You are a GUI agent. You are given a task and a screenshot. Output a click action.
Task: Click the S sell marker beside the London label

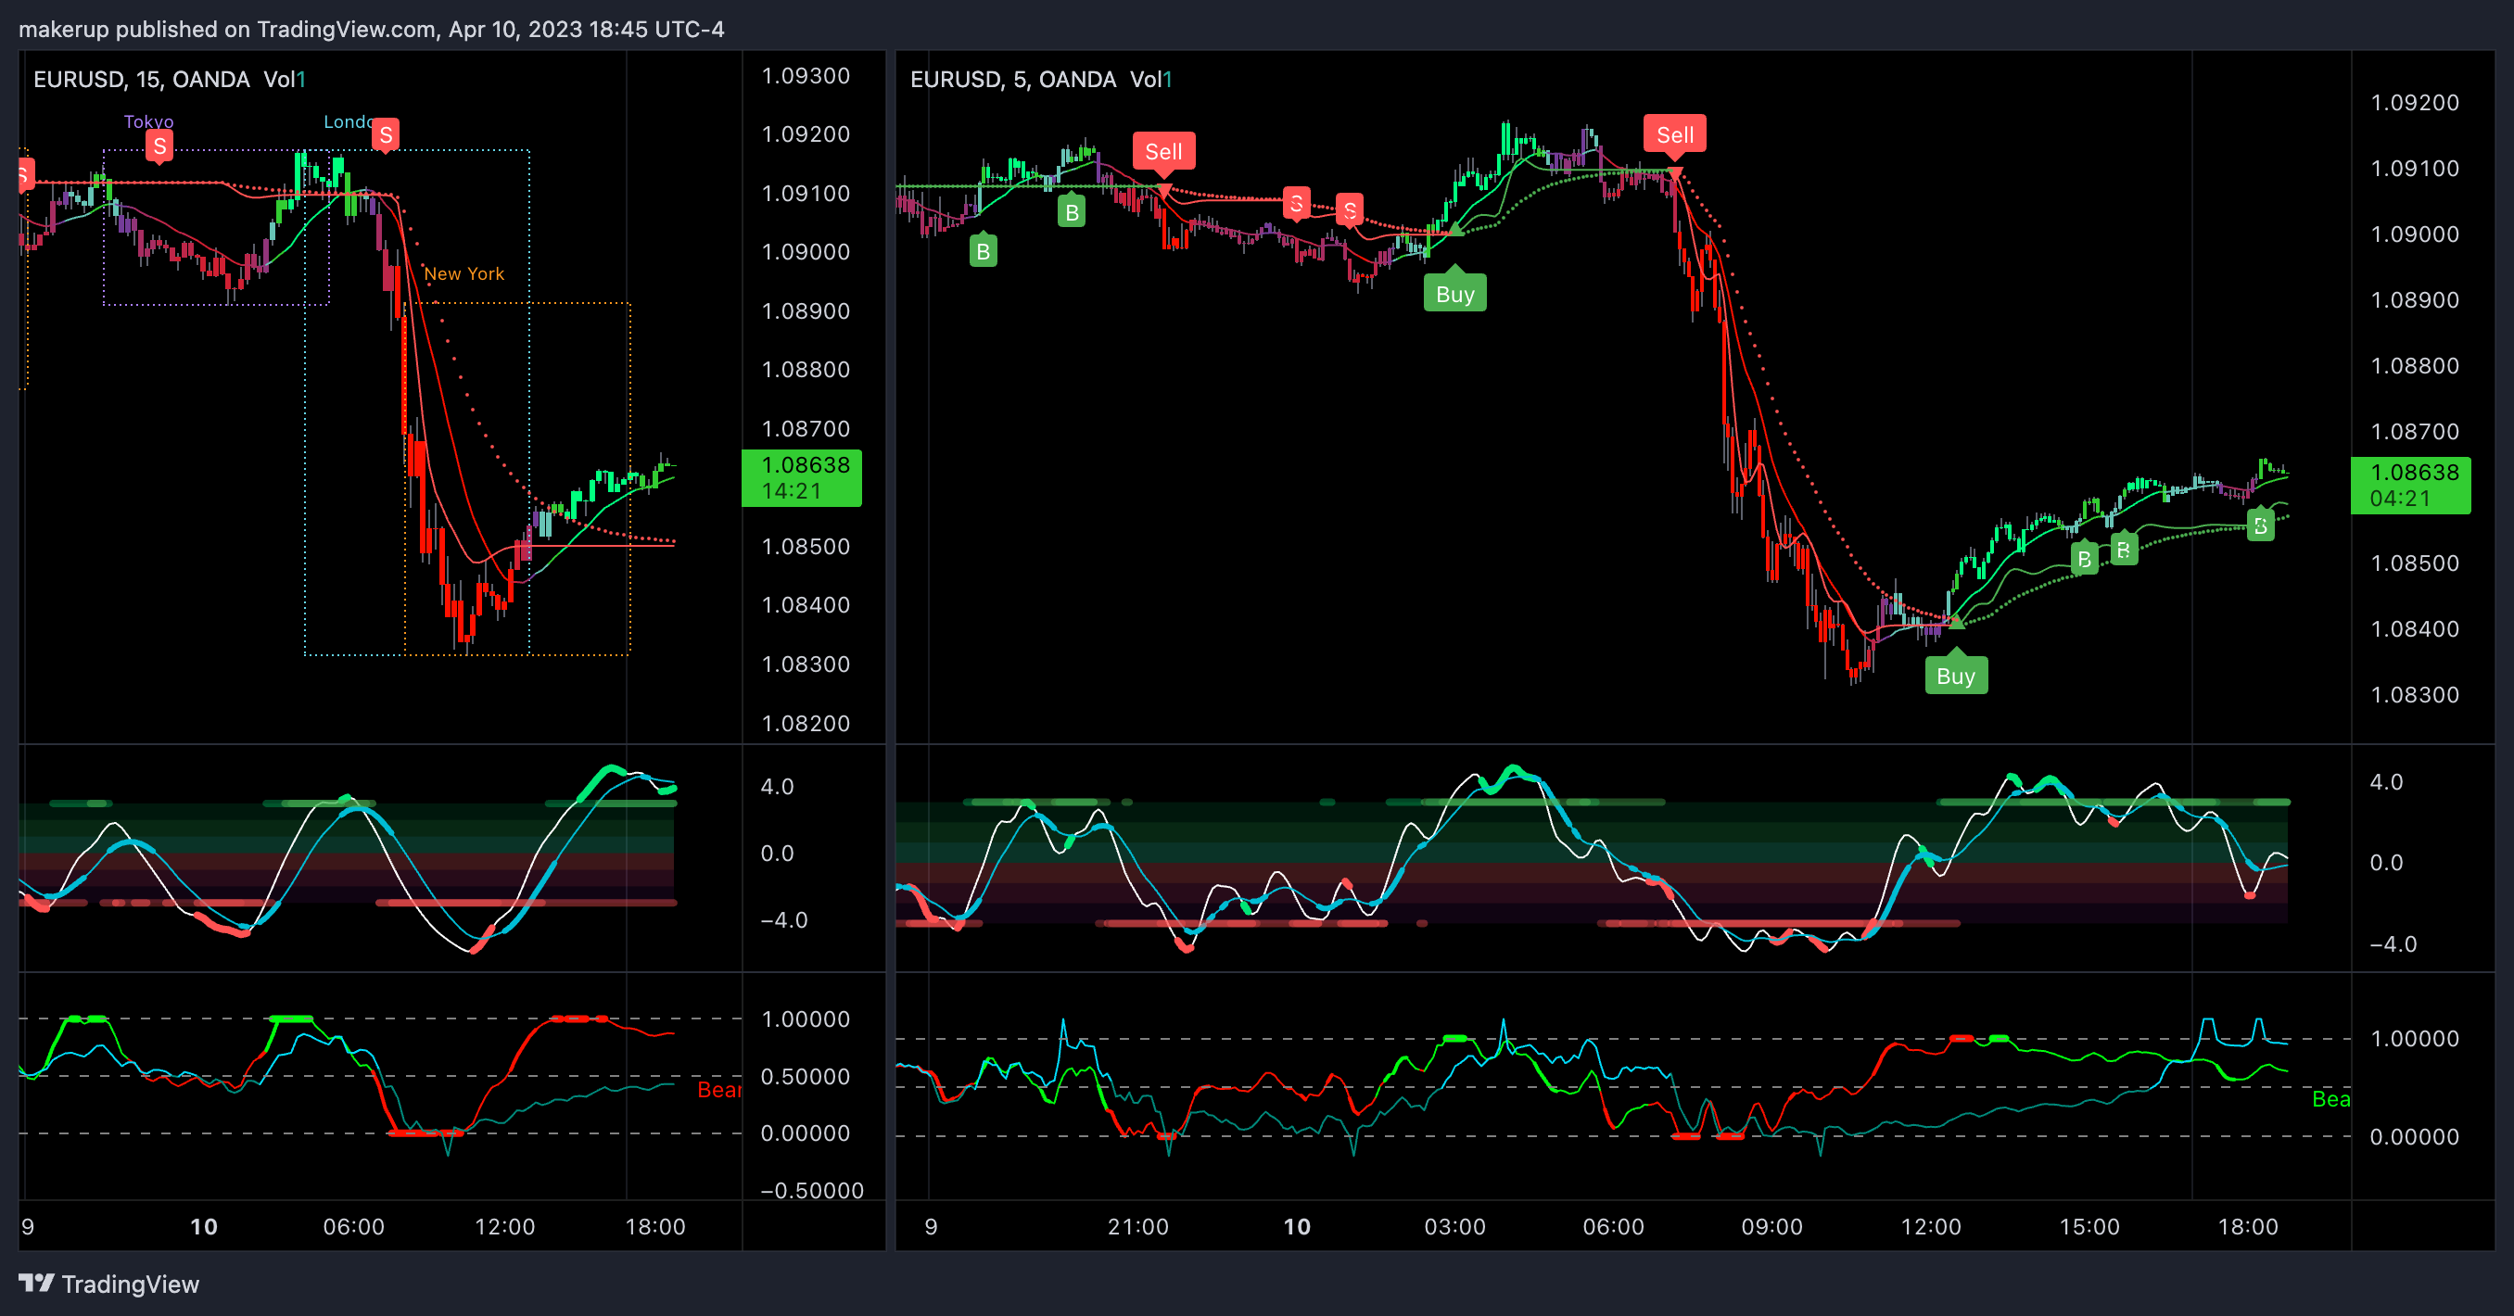coord(386,134)
